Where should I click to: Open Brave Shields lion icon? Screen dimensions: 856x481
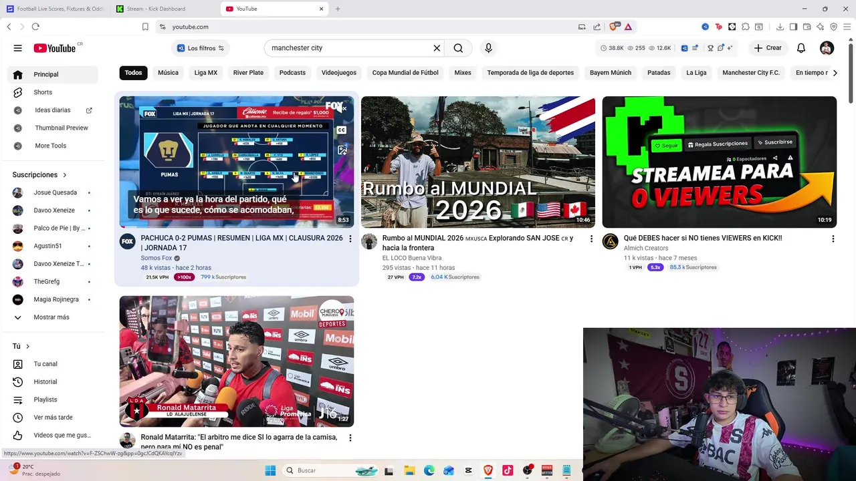click(614, 27)
